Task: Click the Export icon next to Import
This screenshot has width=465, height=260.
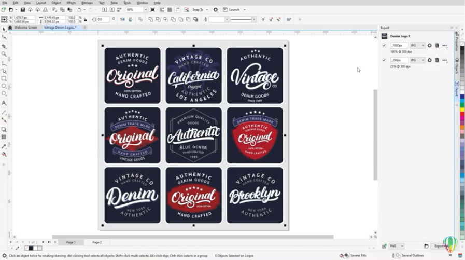Action: point(112,10)
